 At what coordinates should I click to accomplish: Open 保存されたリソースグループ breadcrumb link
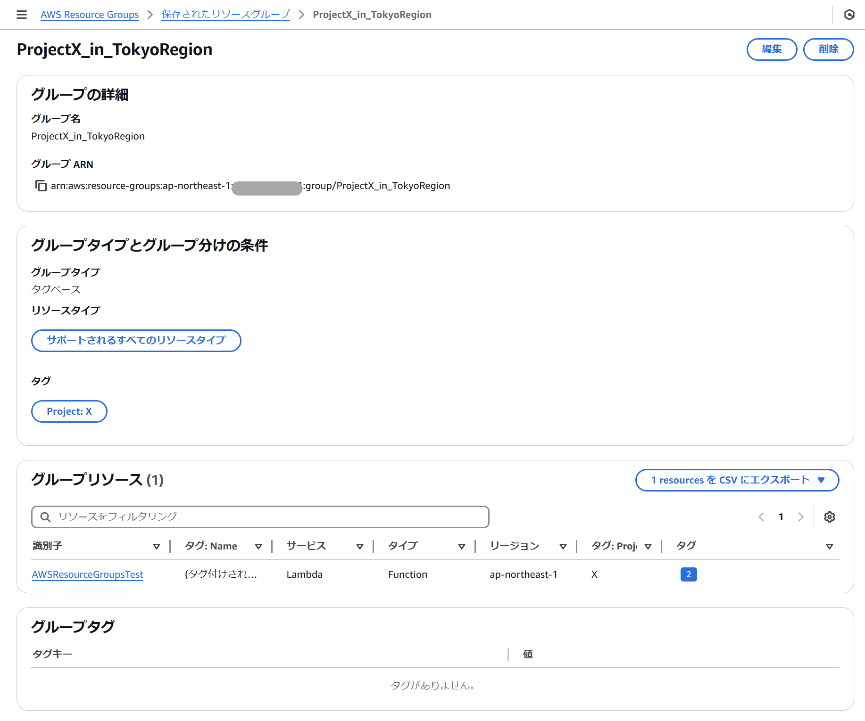(225, 15)
